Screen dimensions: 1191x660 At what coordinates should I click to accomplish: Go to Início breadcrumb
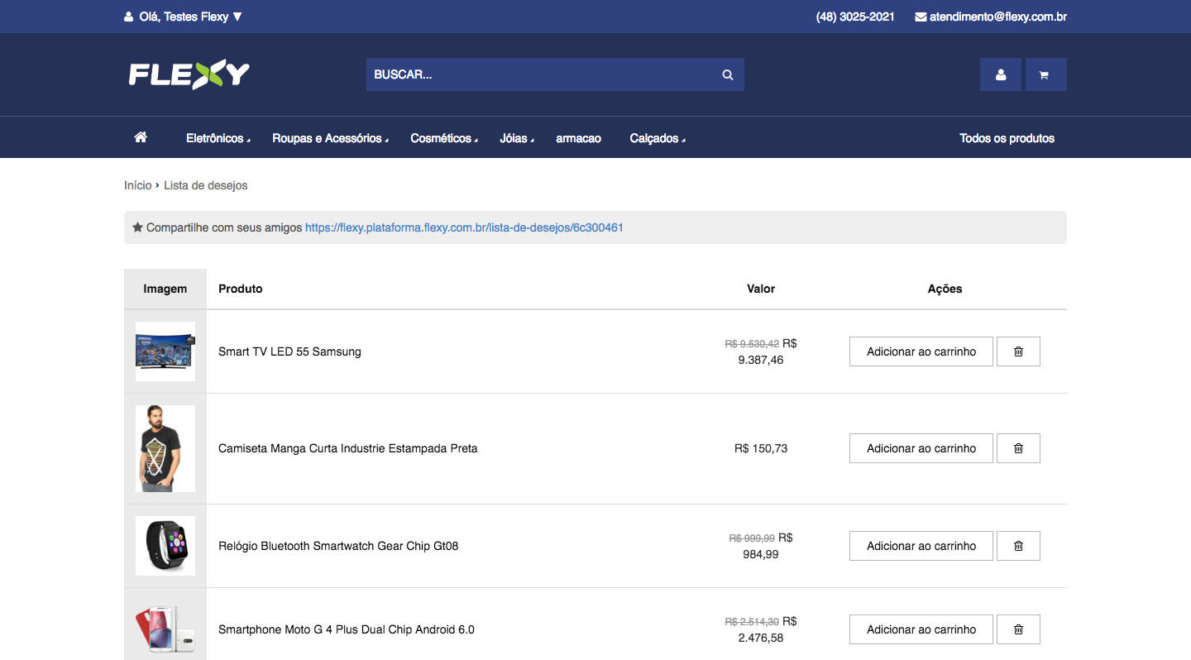tap(138, 185)
